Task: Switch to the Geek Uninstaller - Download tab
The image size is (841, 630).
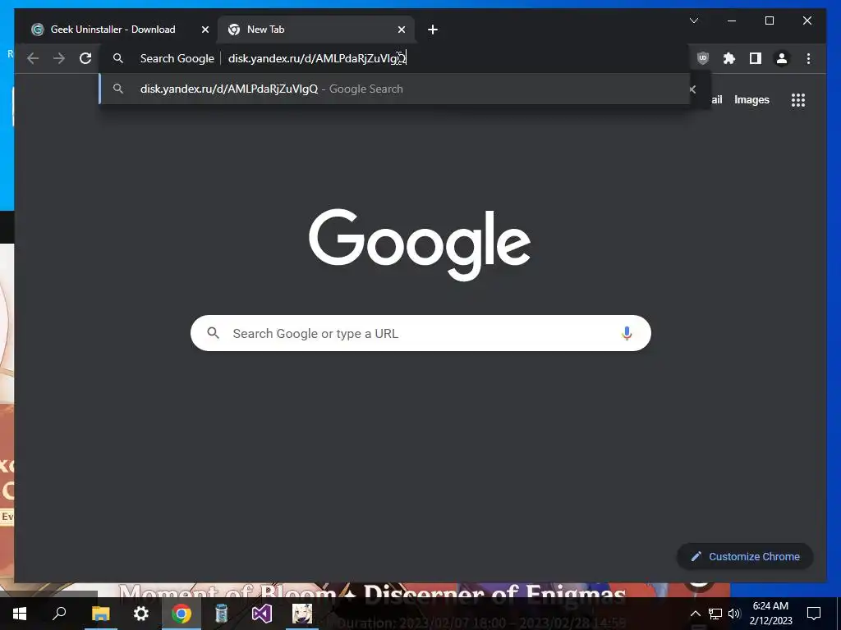Action: pyautogui.click(x=113, y=30)
